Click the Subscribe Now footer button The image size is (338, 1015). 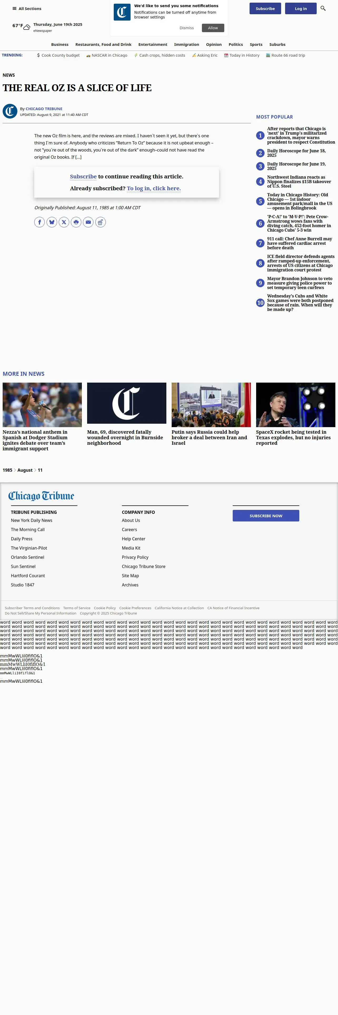266,516
